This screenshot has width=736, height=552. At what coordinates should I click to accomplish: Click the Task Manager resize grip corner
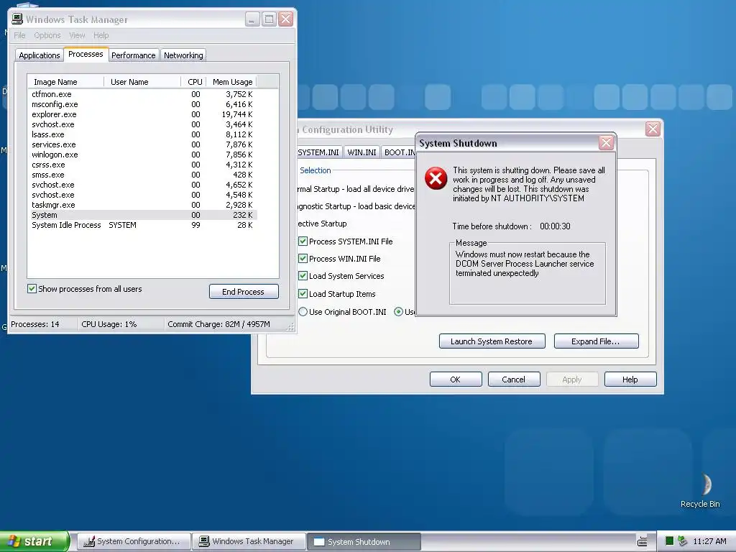coord(291,327)
